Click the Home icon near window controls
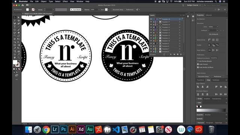 coord(22,5)
